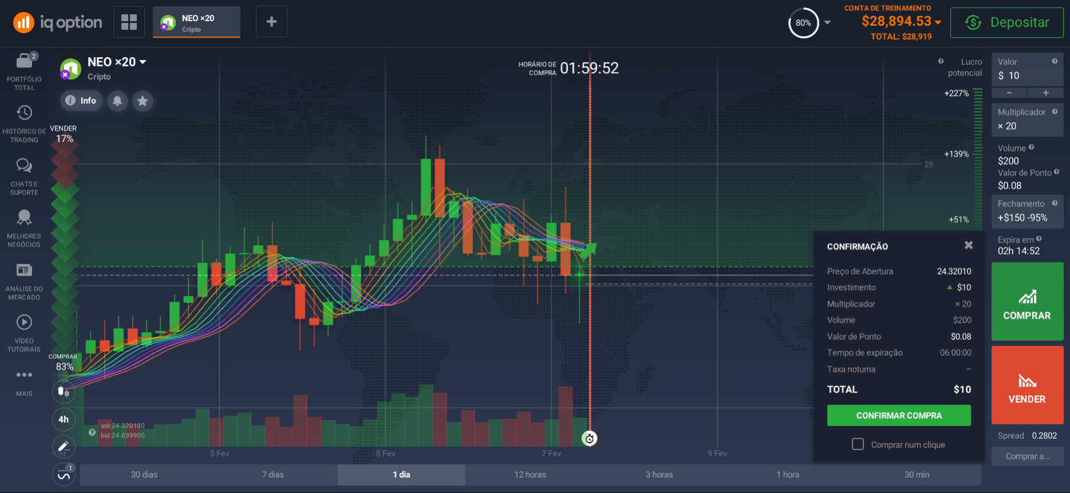1070x493 pixels.
Task: Open the Multiplicador × 20 selector
Action: tap(1027, 120)
